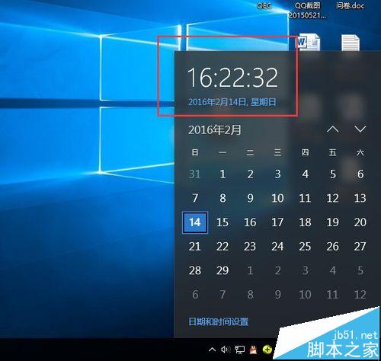Select the OEC desktop item label
This screenshot has width=381, height=361.
(x=264, y=5)
